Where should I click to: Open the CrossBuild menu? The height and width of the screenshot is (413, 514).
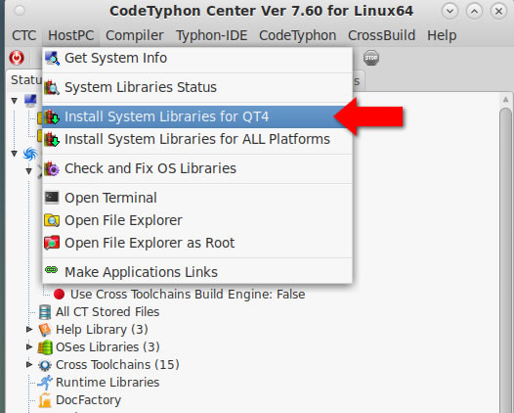pos(381,35)
